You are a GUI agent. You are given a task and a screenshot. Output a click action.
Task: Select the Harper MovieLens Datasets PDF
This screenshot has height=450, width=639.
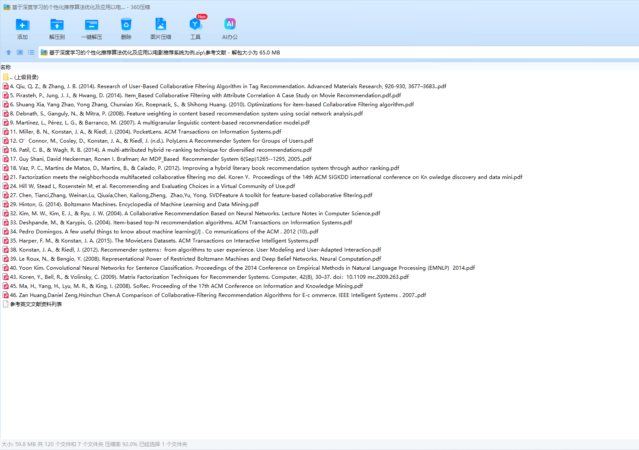(164, 241)
